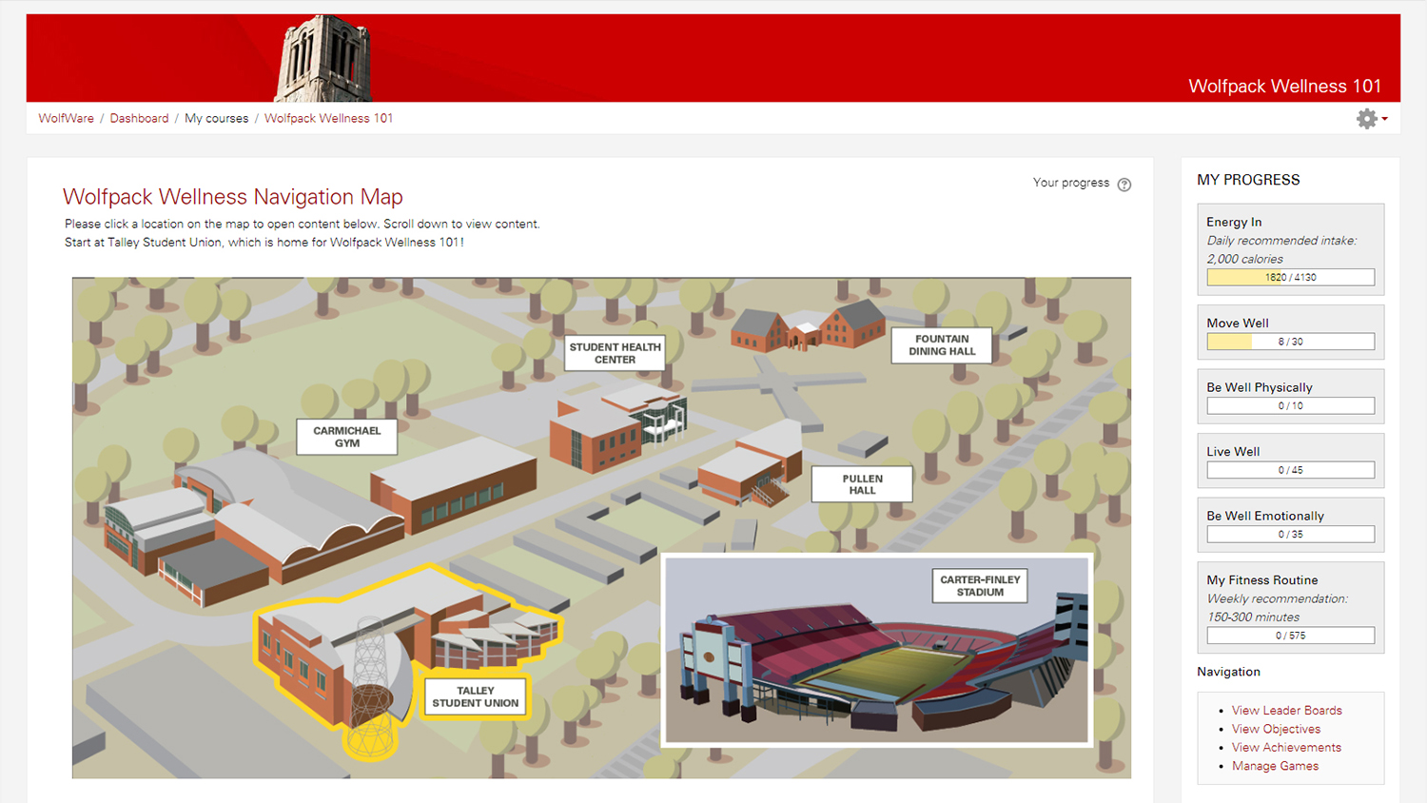This screenshot has width=1427, height=803.
Task: Click the Your progress label
Action: point(1071,183)
